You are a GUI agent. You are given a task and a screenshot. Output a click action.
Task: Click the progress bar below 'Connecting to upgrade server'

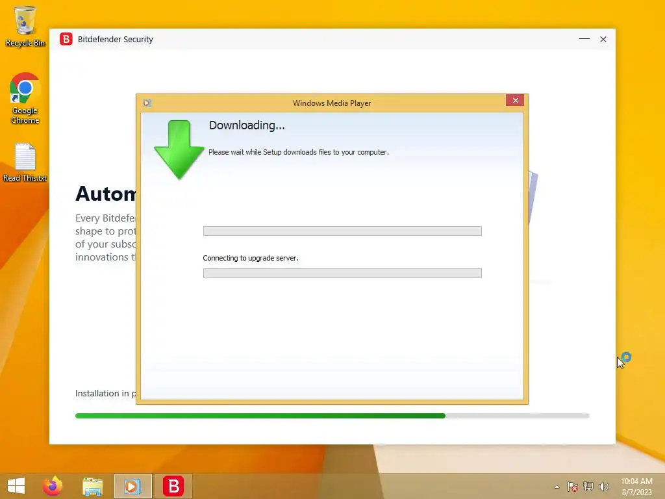pos(342,274)
